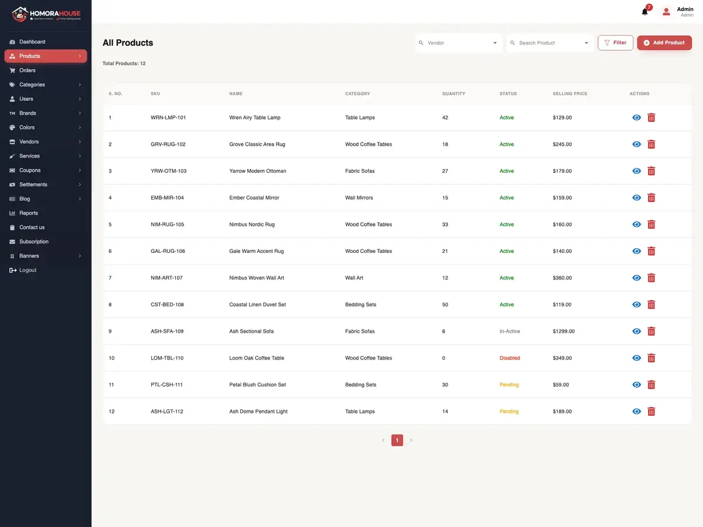Image resolution: width=703 pixels, height=527 pixels.
Task: Click the Admin user avatar icon
Action: click(x=666, y=11)
